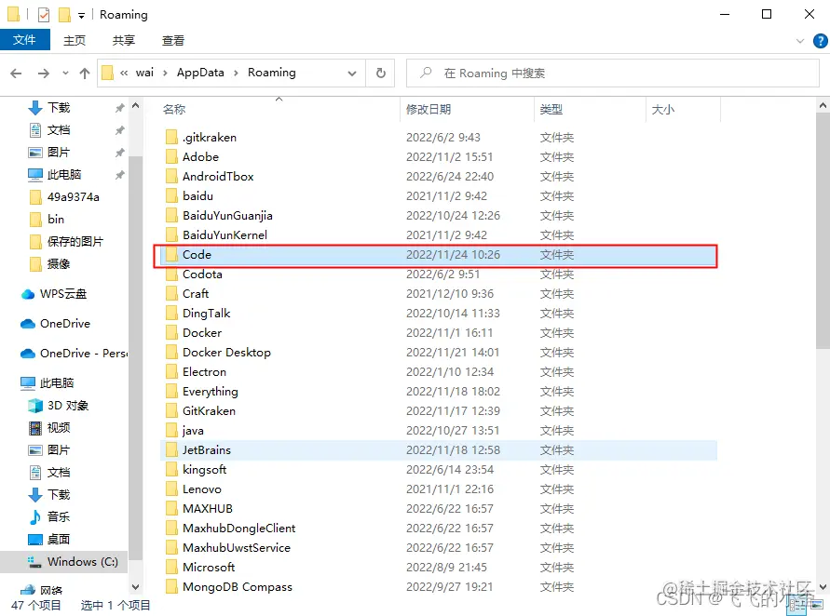Select the Everything folder icon
This screenshot has width=830, height=616.
[171, 392]
